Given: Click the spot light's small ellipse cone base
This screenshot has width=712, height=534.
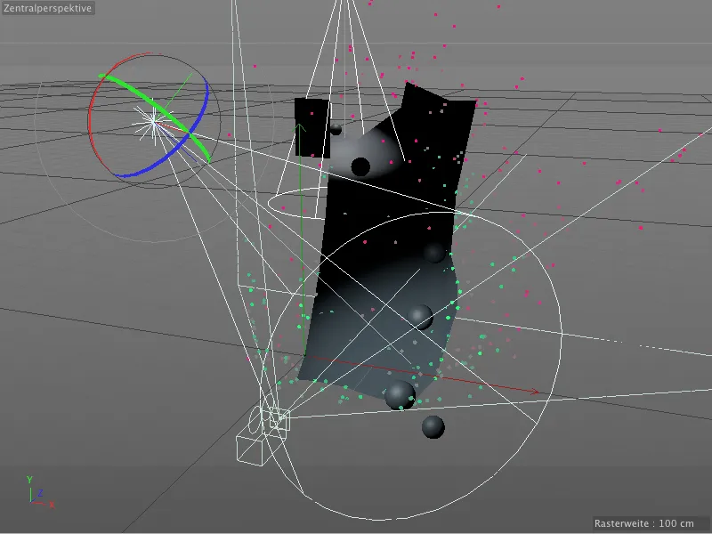Looking at the screenshot, I should coord(297,203).
